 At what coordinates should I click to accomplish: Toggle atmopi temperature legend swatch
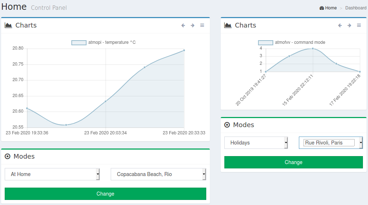(x=79, y=42)
